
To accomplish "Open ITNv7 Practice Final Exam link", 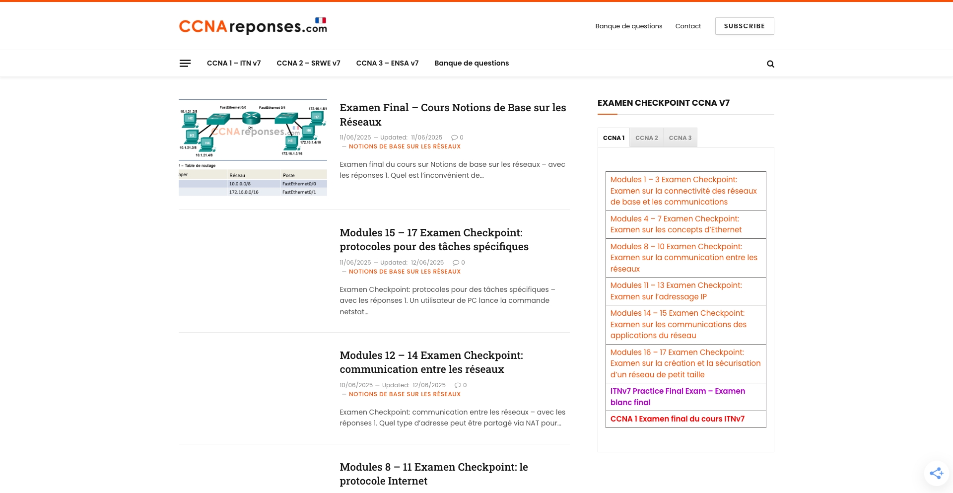I will click(x=678, y=397).
